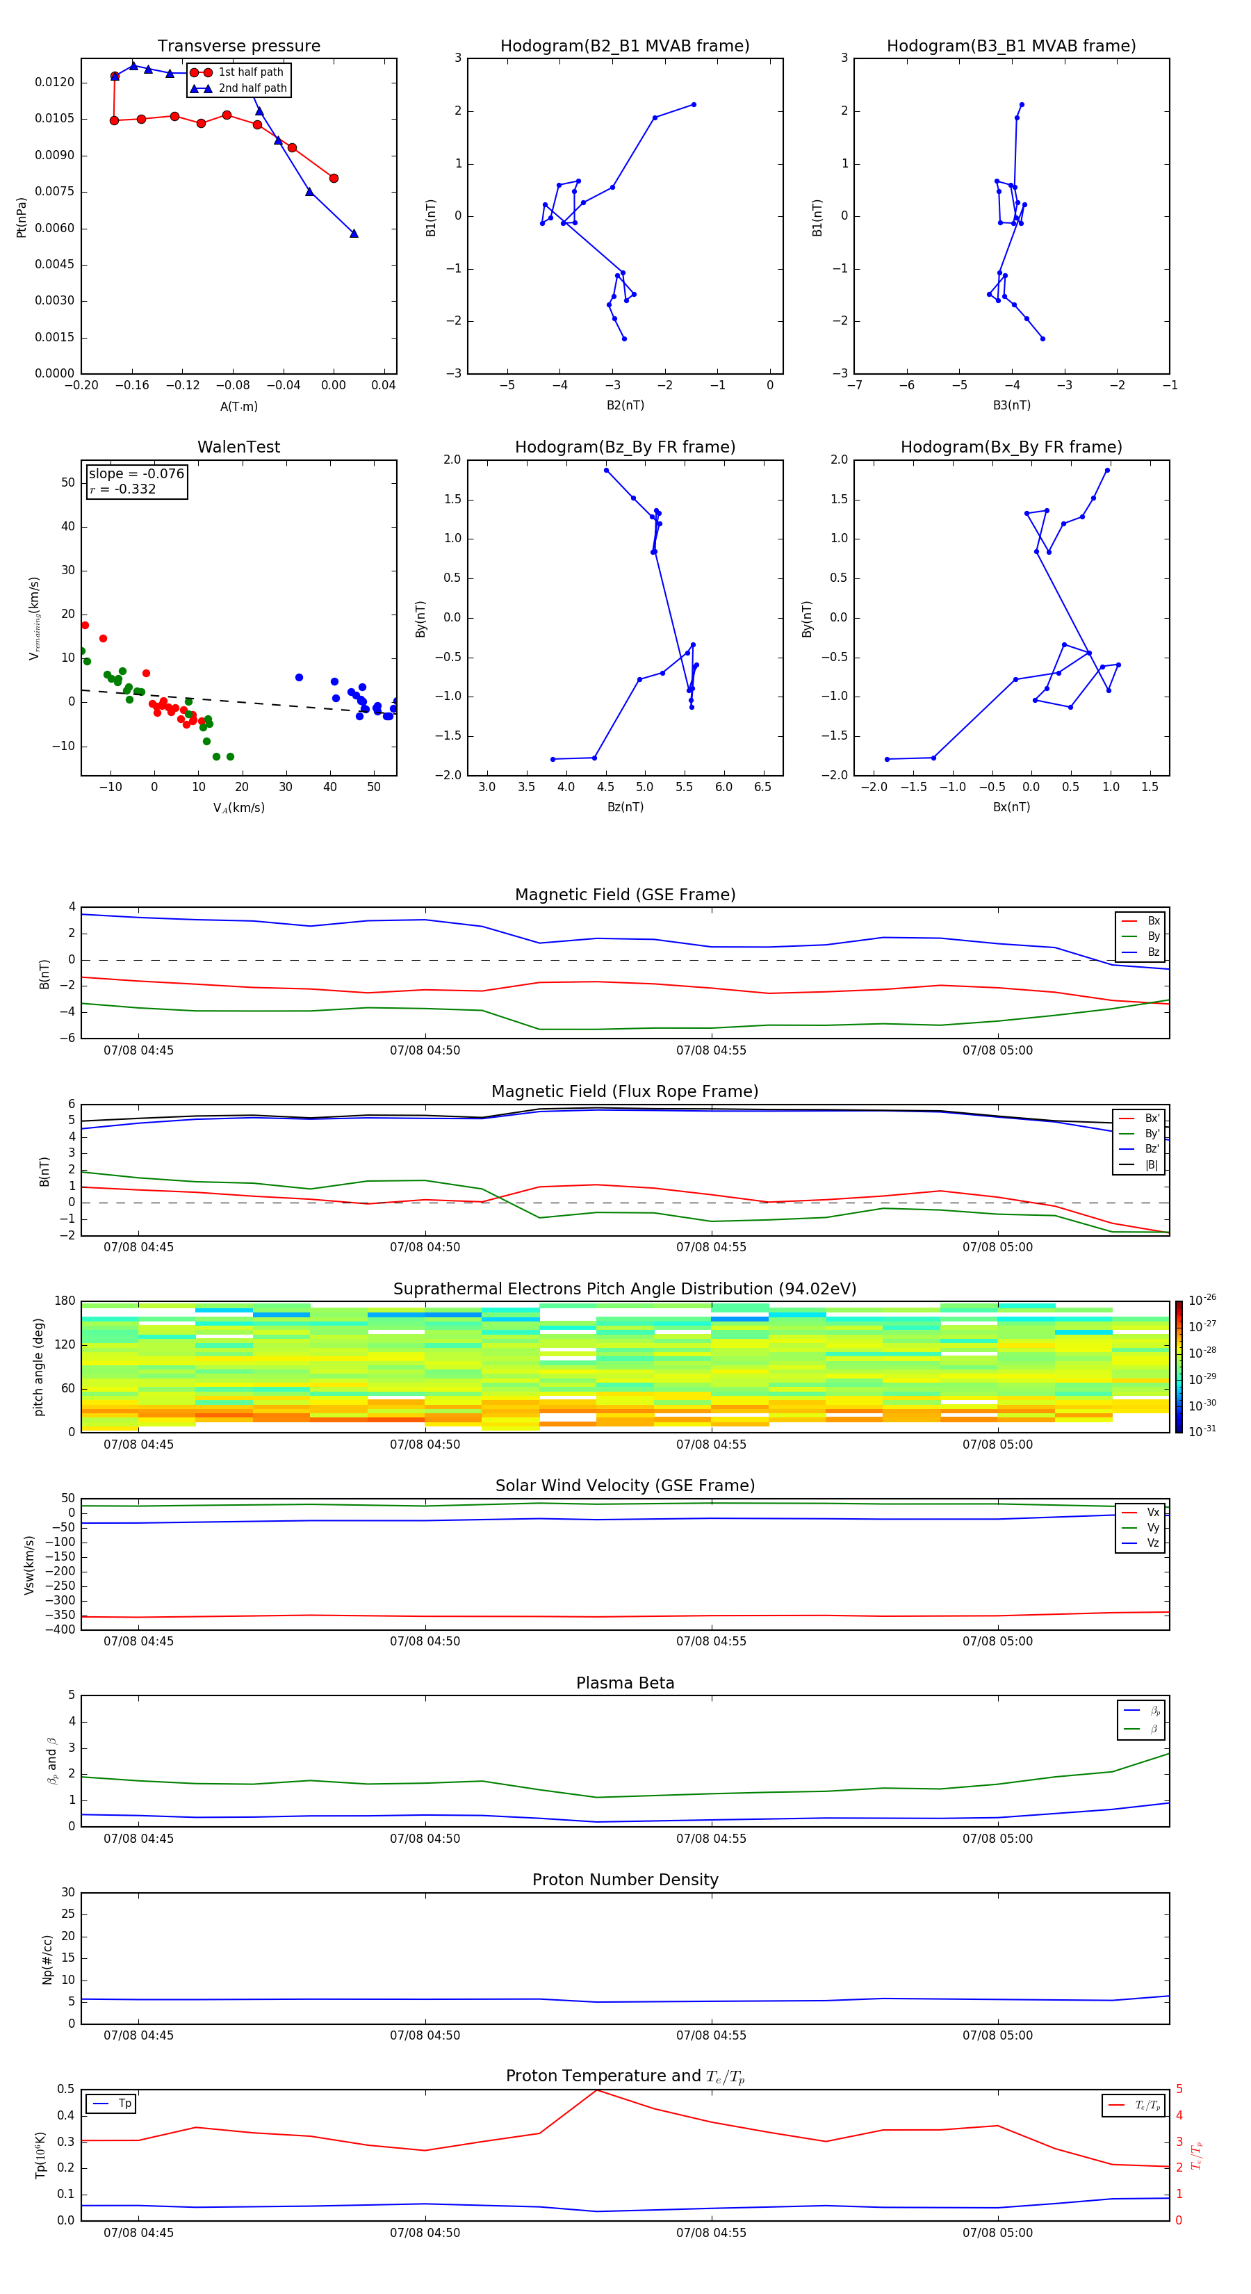Click the "Solar Wind Velocity (GSE Frame)" title
The image size is (1251, 2294).
(625, 1486)
